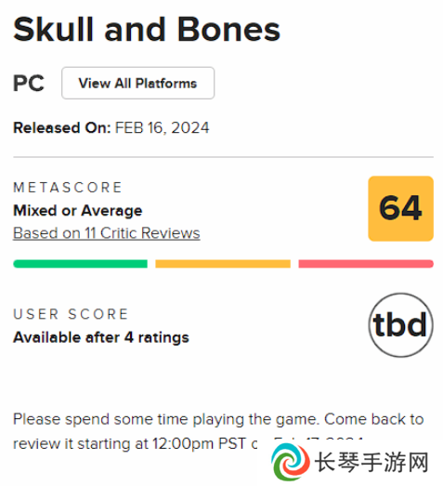Click the PC platform label
Screen dimensions: 443x486
29,83
